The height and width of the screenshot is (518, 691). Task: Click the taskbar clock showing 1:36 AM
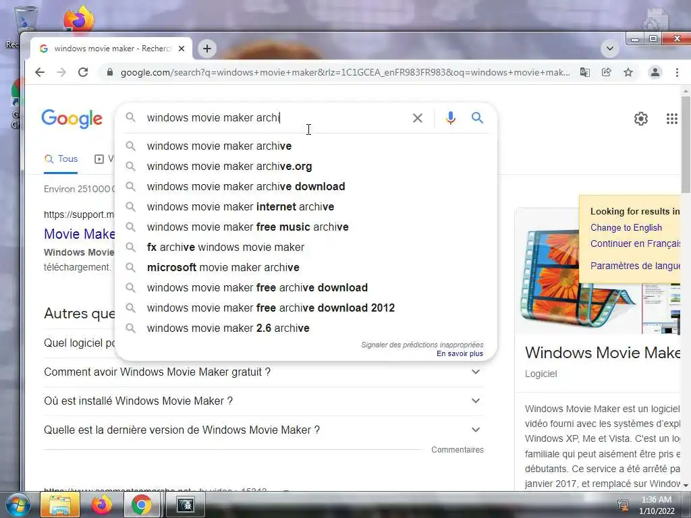[657, 505]
